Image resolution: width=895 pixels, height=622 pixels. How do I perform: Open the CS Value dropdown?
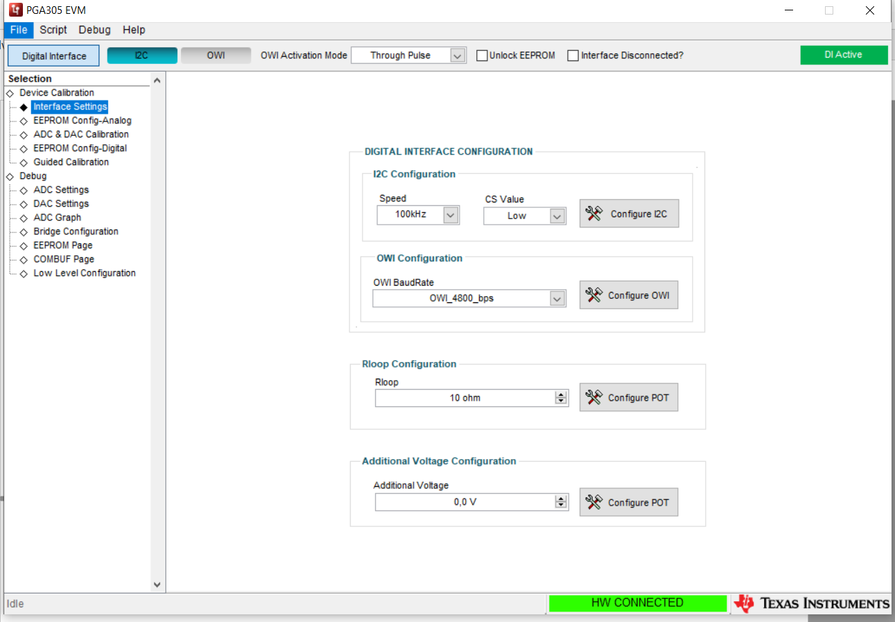point(557,216)
